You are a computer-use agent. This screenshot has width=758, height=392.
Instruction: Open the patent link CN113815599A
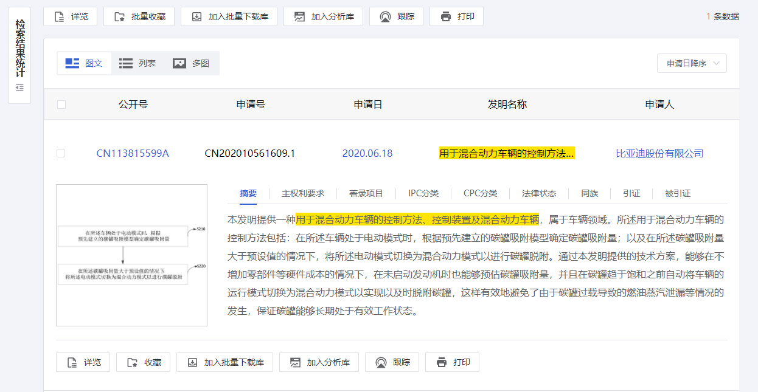point(133,153)
